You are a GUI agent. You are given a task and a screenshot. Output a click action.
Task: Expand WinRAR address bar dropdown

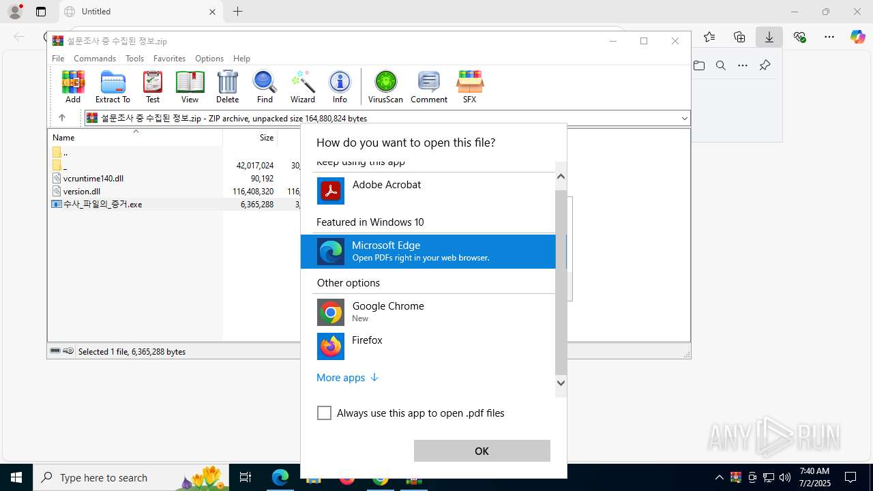(x=684, y=118)
